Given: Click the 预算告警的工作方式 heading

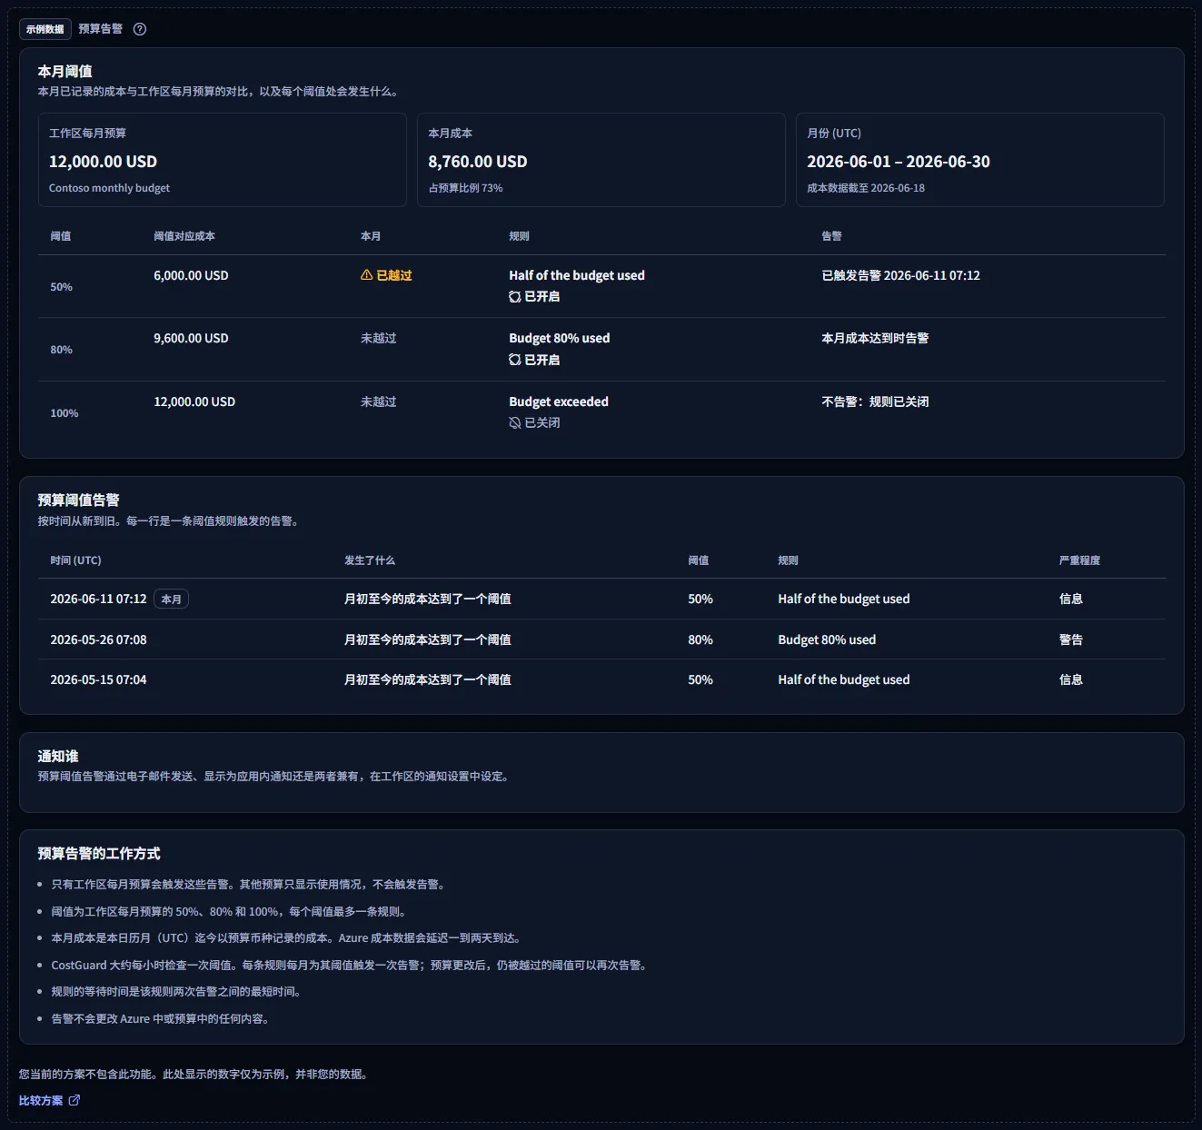Looking at the screenshot, I should click(x=99, y=853).
